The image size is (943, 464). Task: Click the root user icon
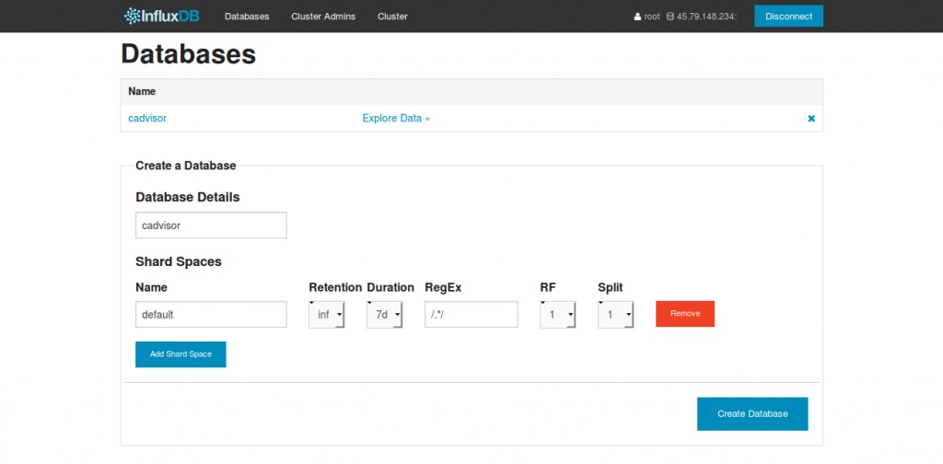[x=637, y=17]
